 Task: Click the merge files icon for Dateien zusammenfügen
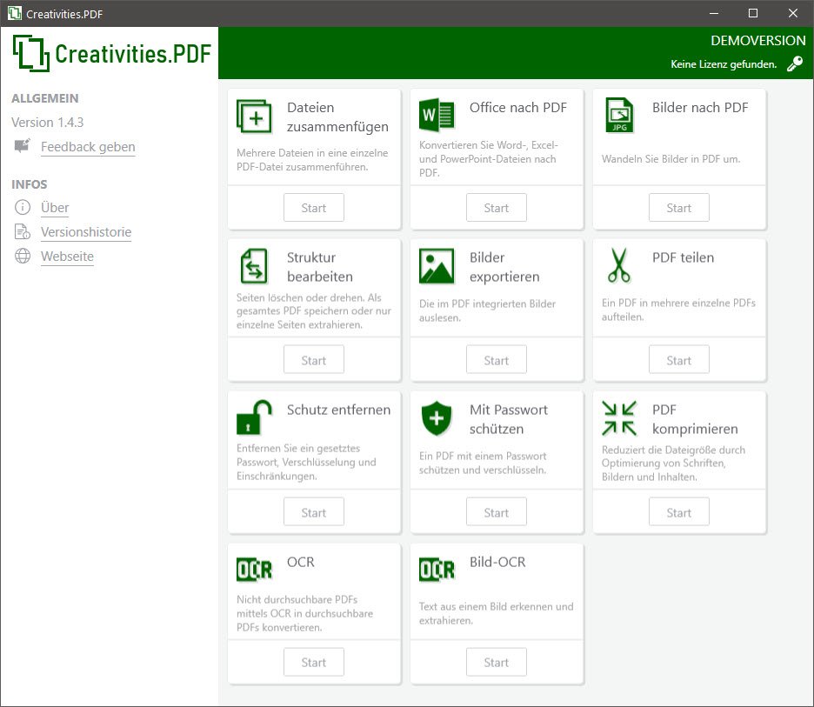click(254, 116)
